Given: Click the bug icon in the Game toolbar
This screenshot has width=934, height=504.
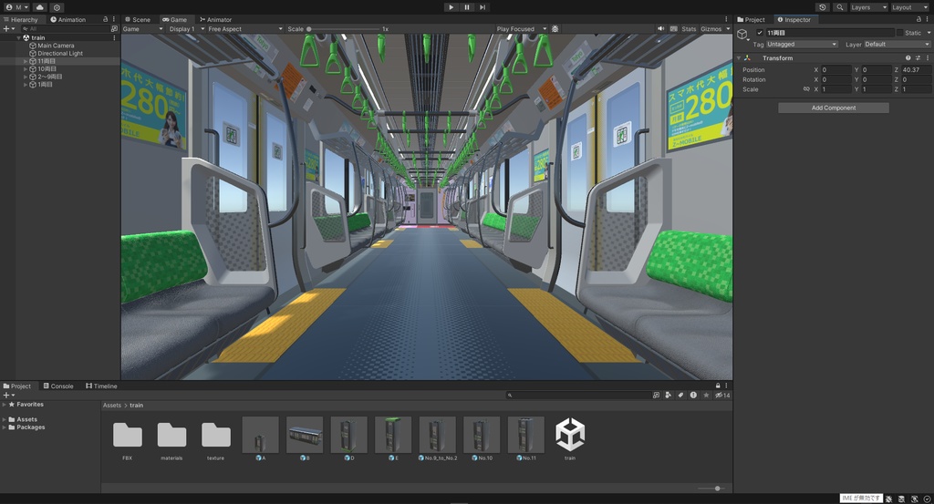Looking at the screenshot, I should click(555, 28).
